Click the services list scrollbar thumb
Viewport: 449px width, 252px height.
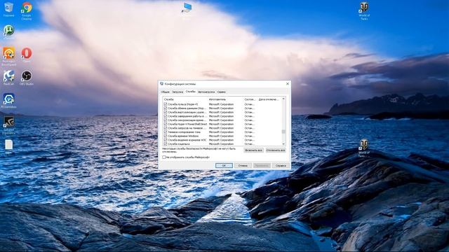tap(283, 132)
